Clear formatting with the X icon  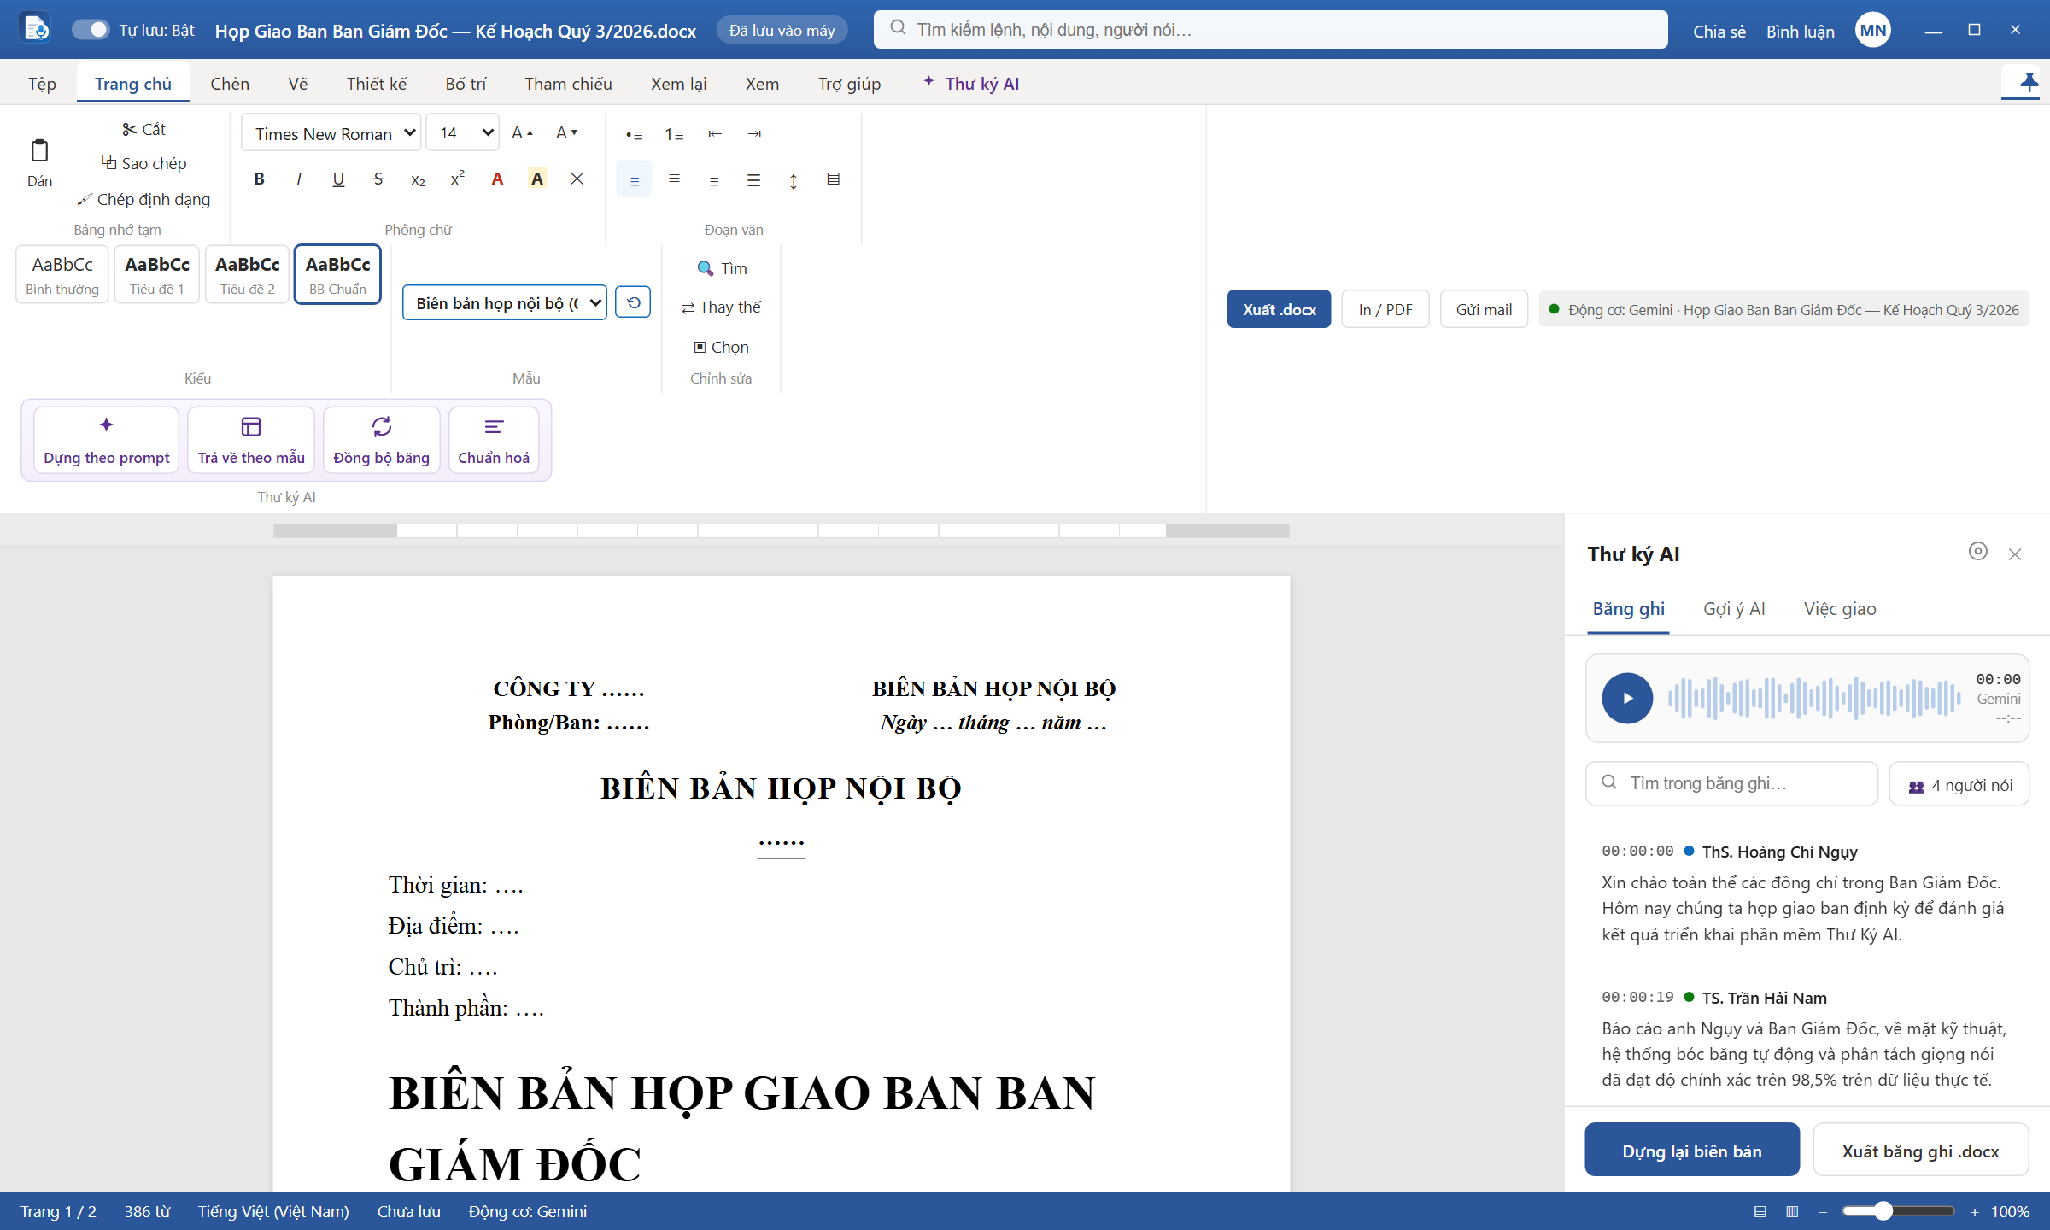577,179
